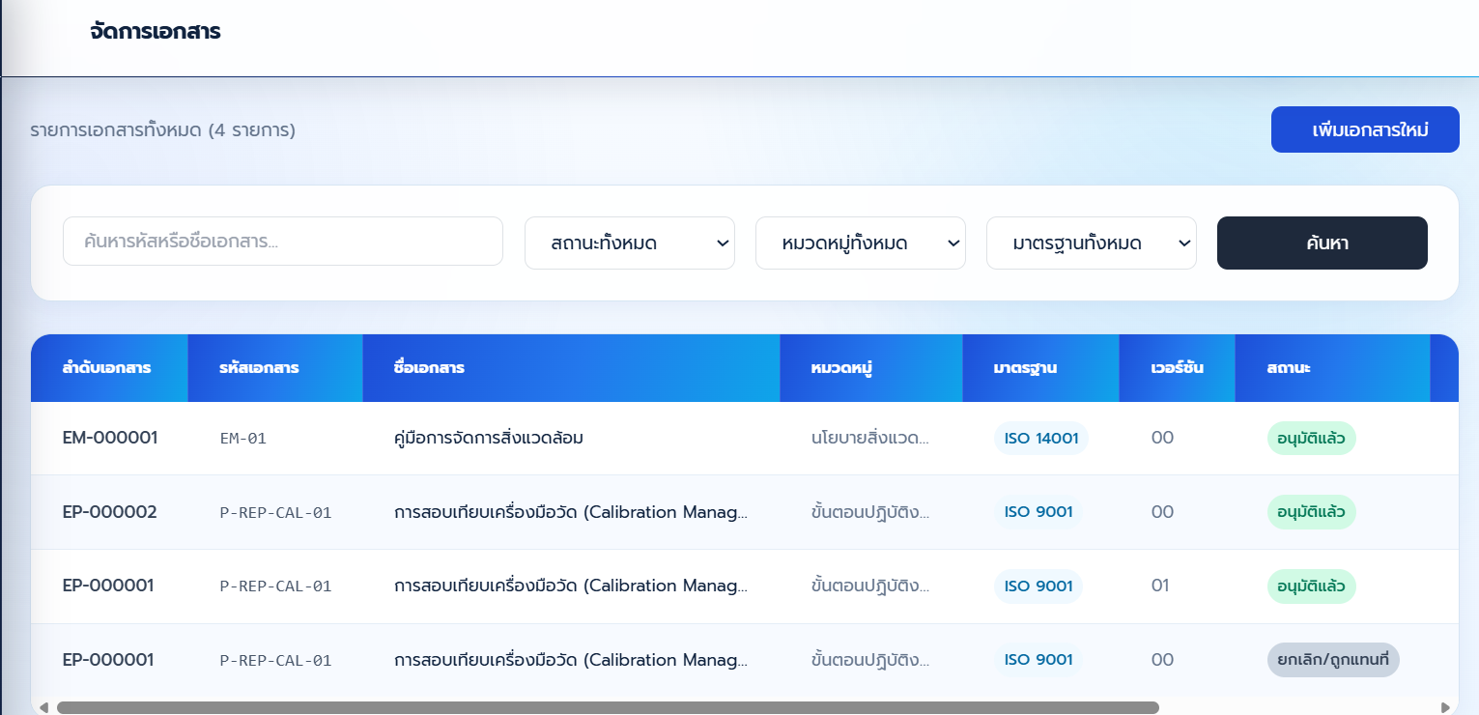Click the scrollbar left arrow below the table
The image size is (1479, 715).
(43, 707)
